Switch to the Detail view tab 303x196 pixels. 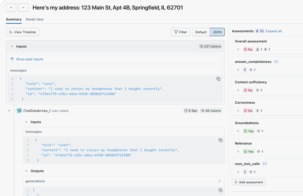click(35, 19)
